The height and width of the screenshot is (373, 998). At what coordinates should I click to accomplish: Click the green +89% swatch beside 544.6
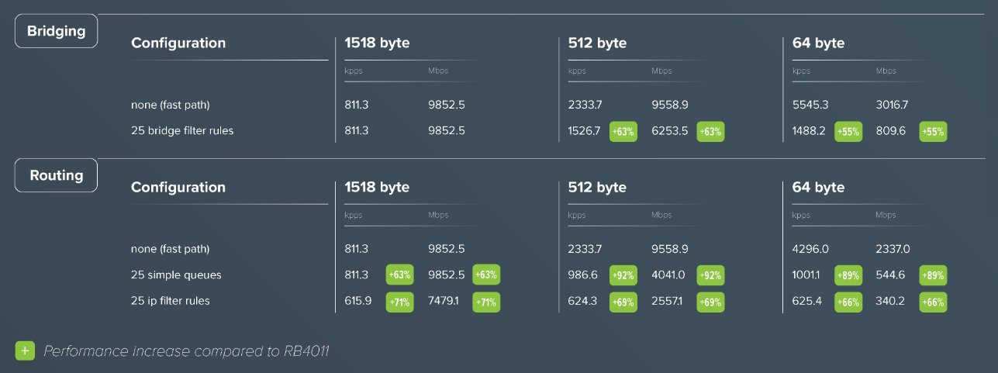(933, 275)
